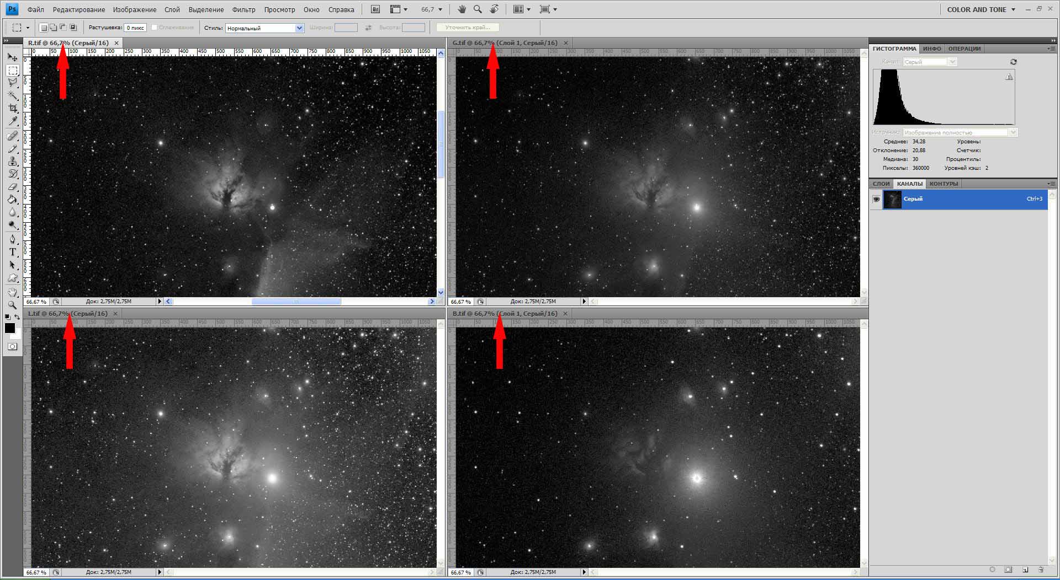The image size is (1060, 580).
Task: Select the Magic Wand tool
Action: tap(12, 95)
